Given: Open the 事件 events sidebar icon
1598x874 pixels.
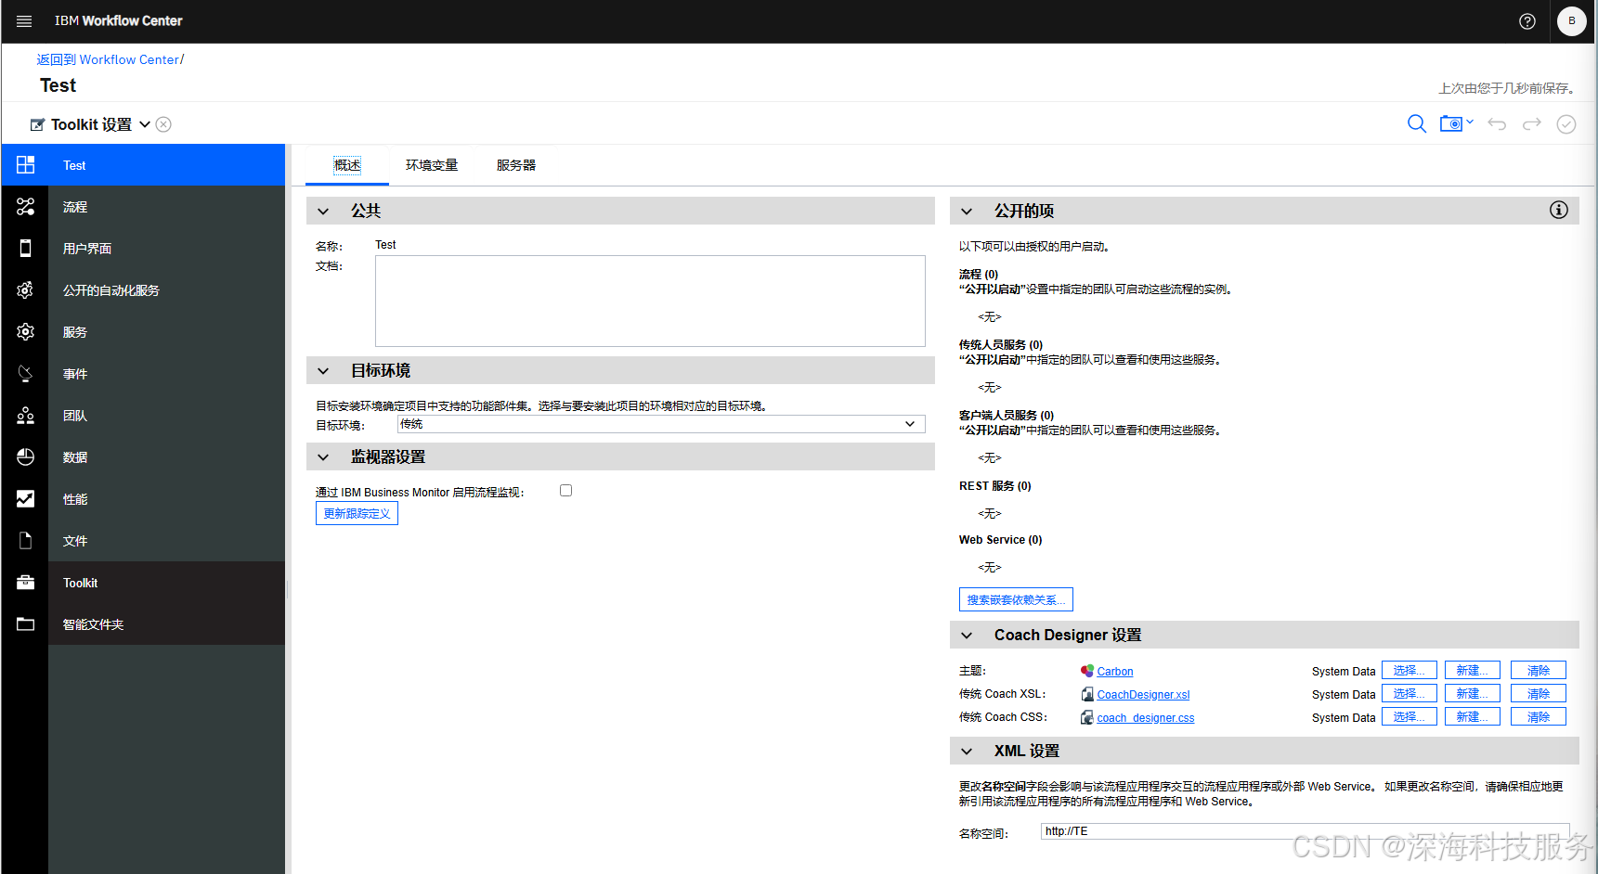Looking at the screenshot, I should 25,374.
